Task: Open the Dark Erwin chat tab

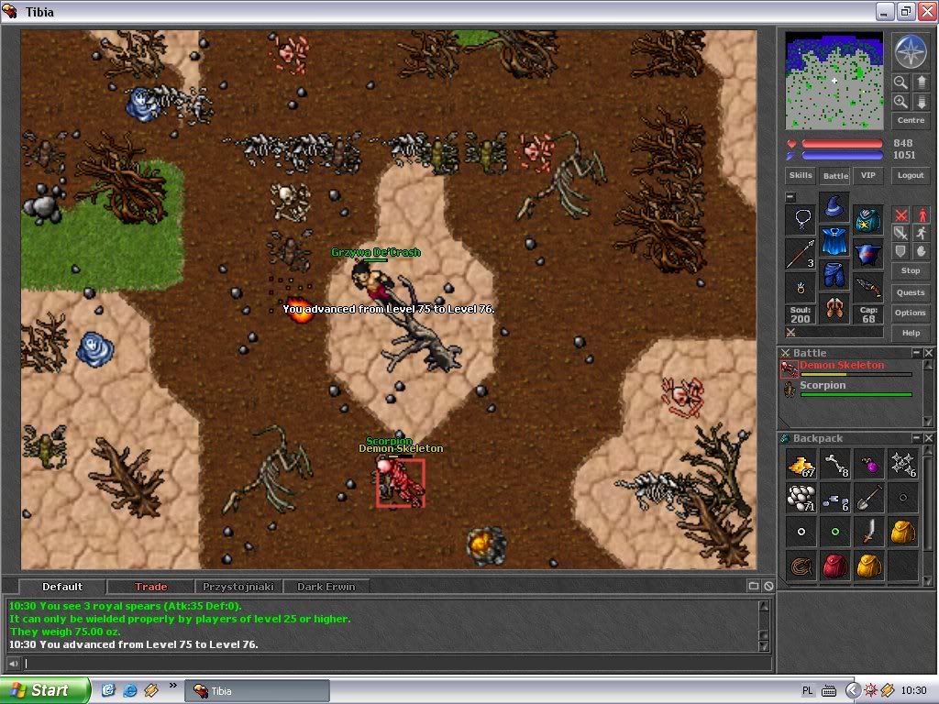Action: [x=326, y=587]
